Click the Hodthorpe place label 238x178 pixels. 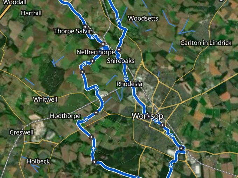click(65, 116)
